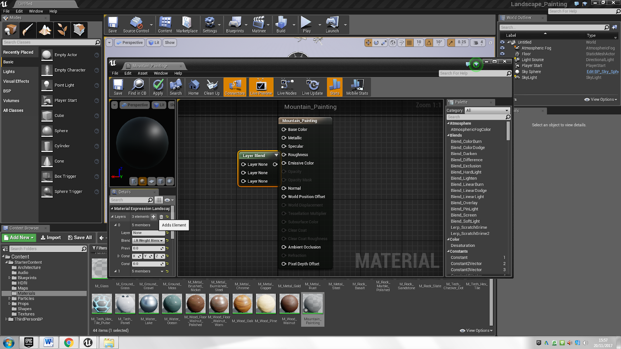621x349 pixels.
Task: Open Details view options eye dropdown
Action: pos(169,200)
